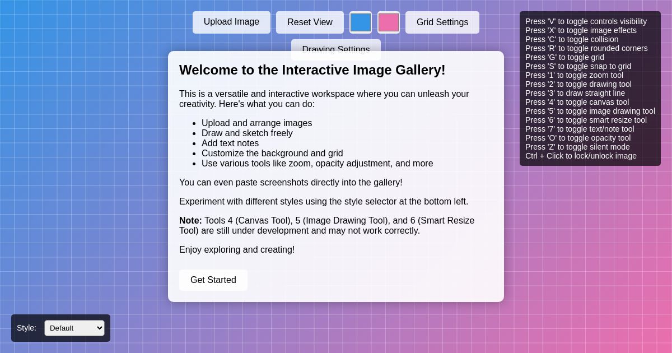Select the blue color swatch
The width and height of the screenshot is (672, 353).
coord(361,22)
